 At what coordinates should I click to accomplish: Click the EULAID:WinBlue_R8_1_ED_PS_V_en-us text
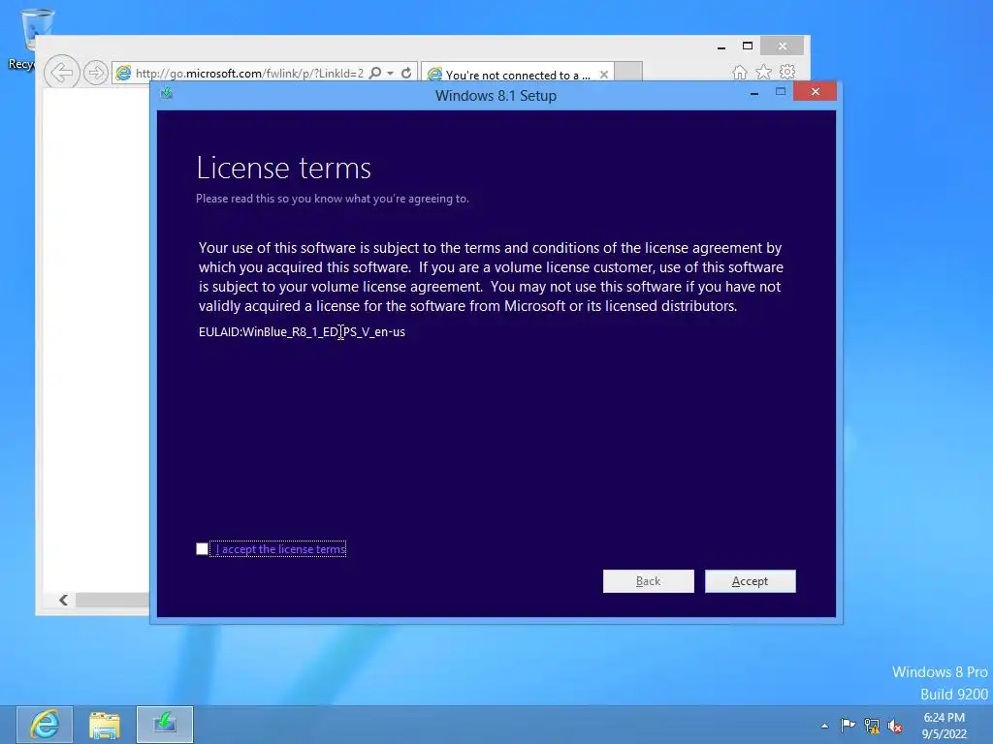pos(302,331)
